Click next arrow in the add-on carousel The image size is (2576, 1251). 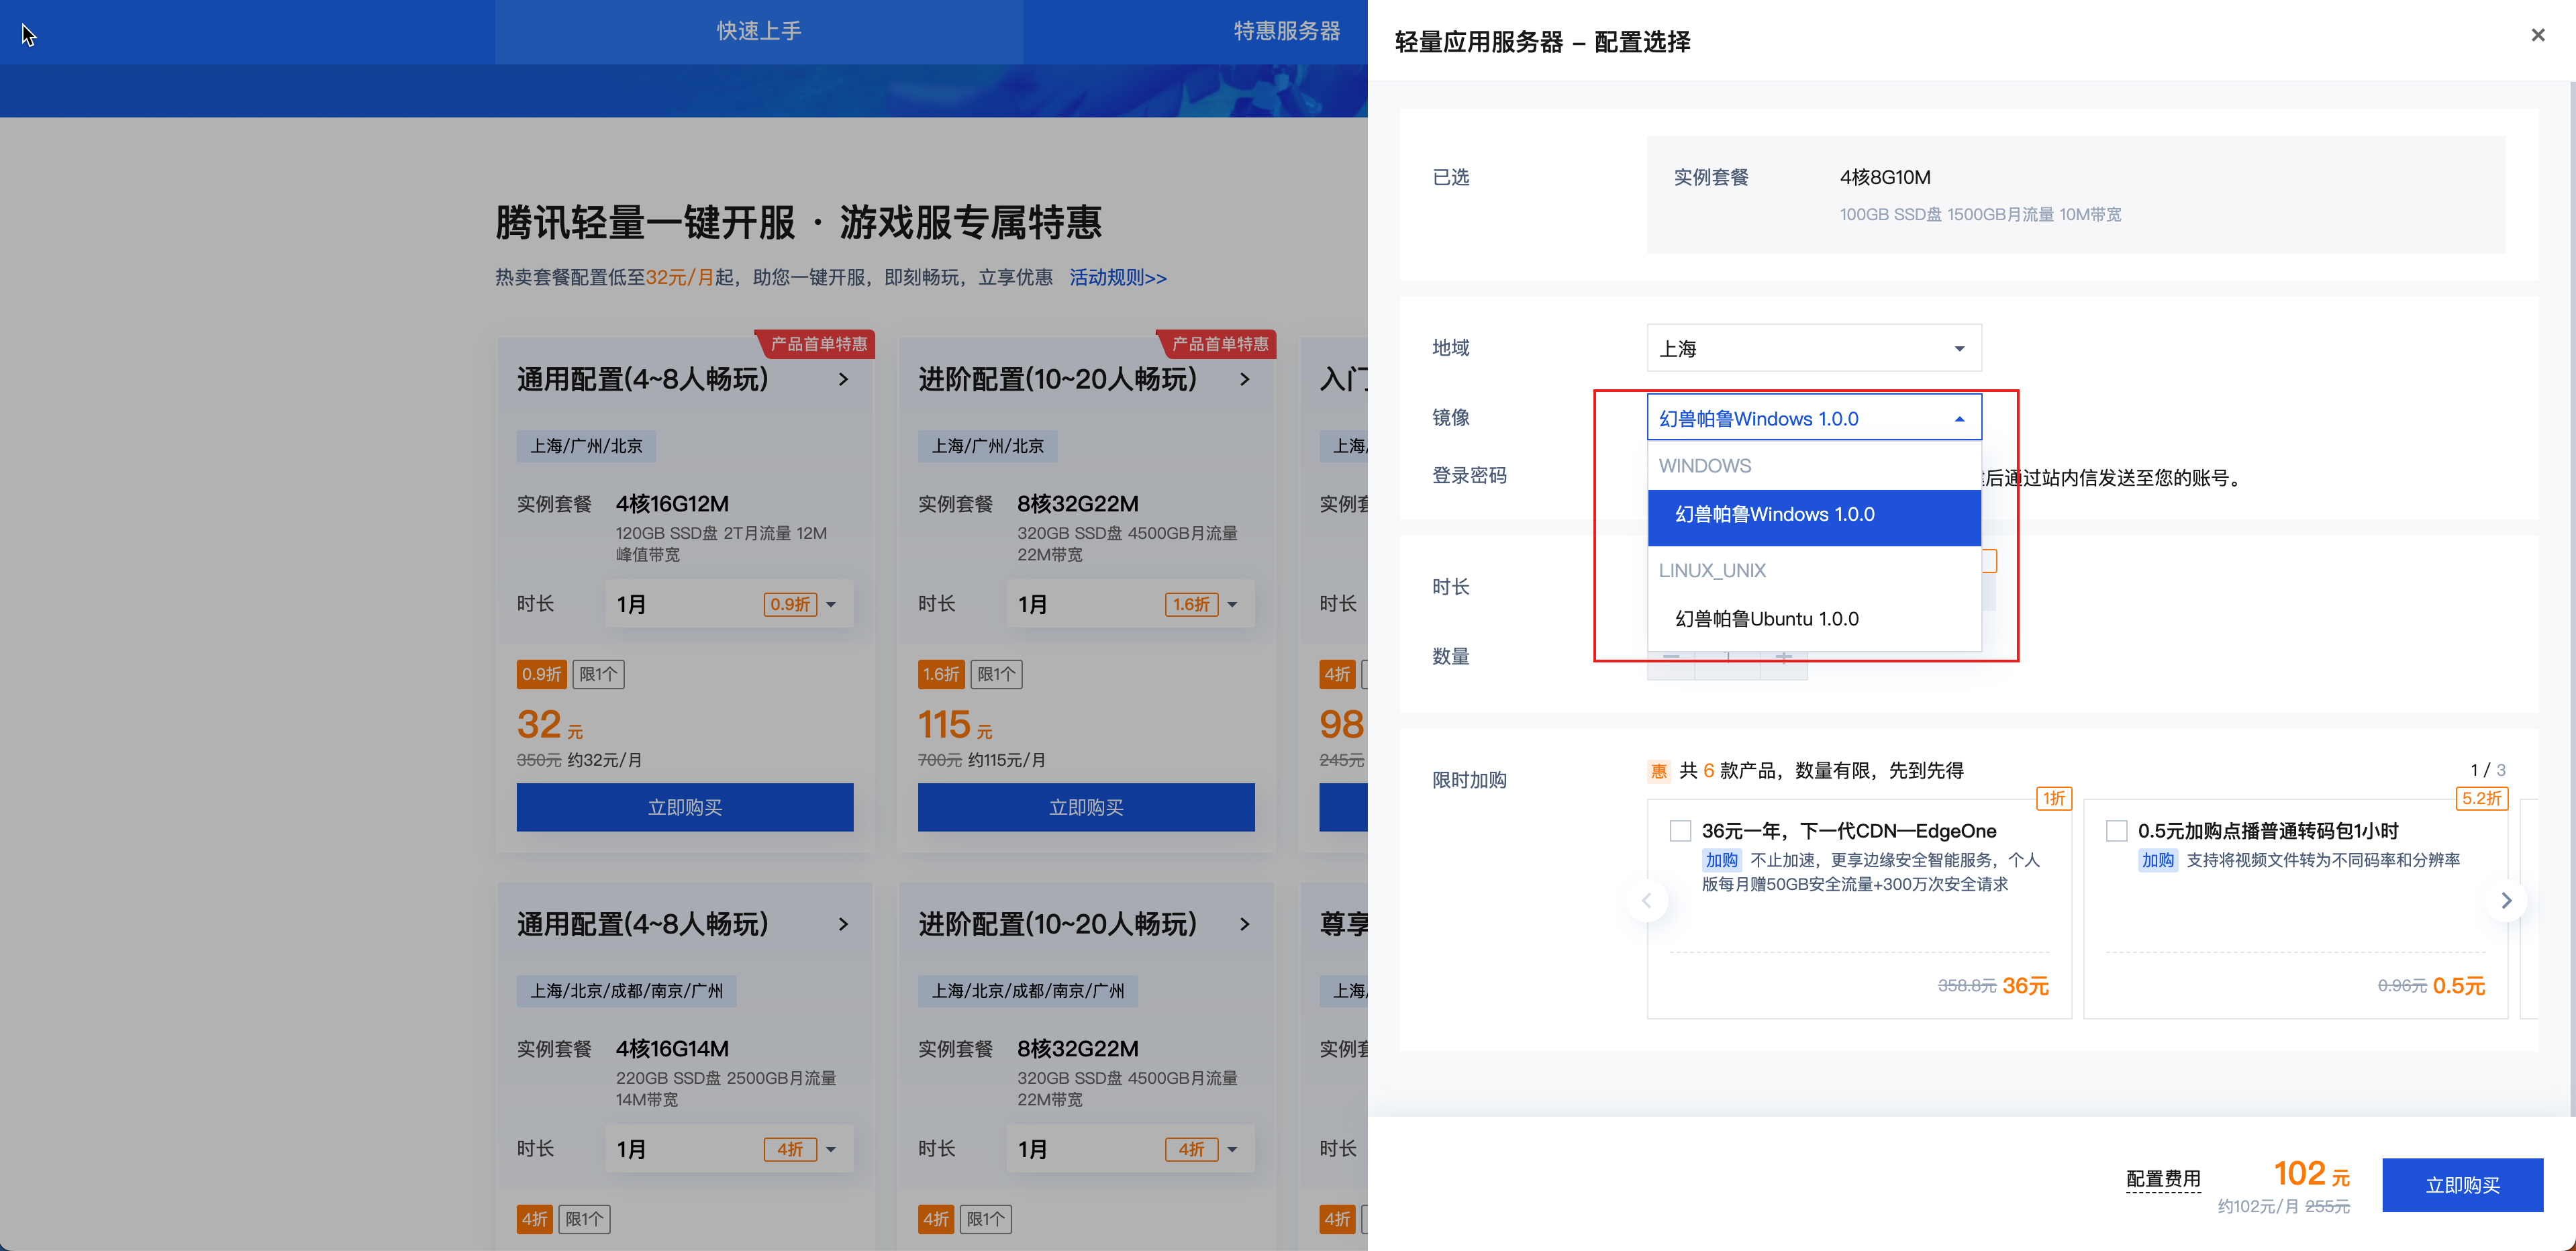pyautogui.click(x=2506, y=899)
